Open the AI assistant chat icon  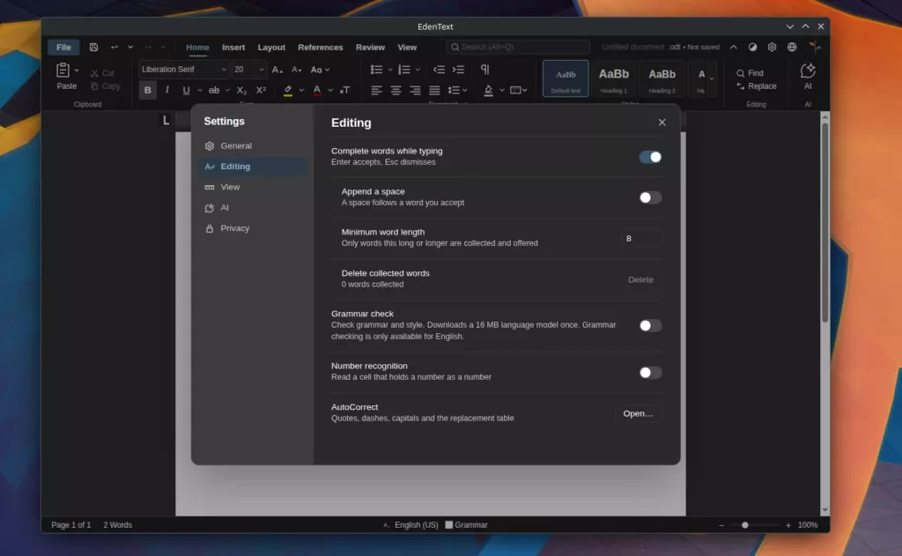point(808,71)
